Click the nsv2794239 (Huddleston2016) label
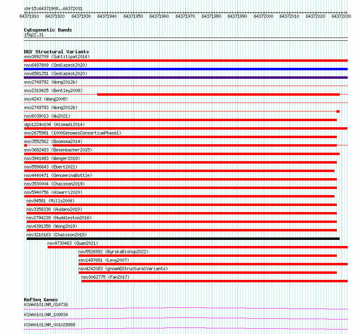 tap(59, 218)
